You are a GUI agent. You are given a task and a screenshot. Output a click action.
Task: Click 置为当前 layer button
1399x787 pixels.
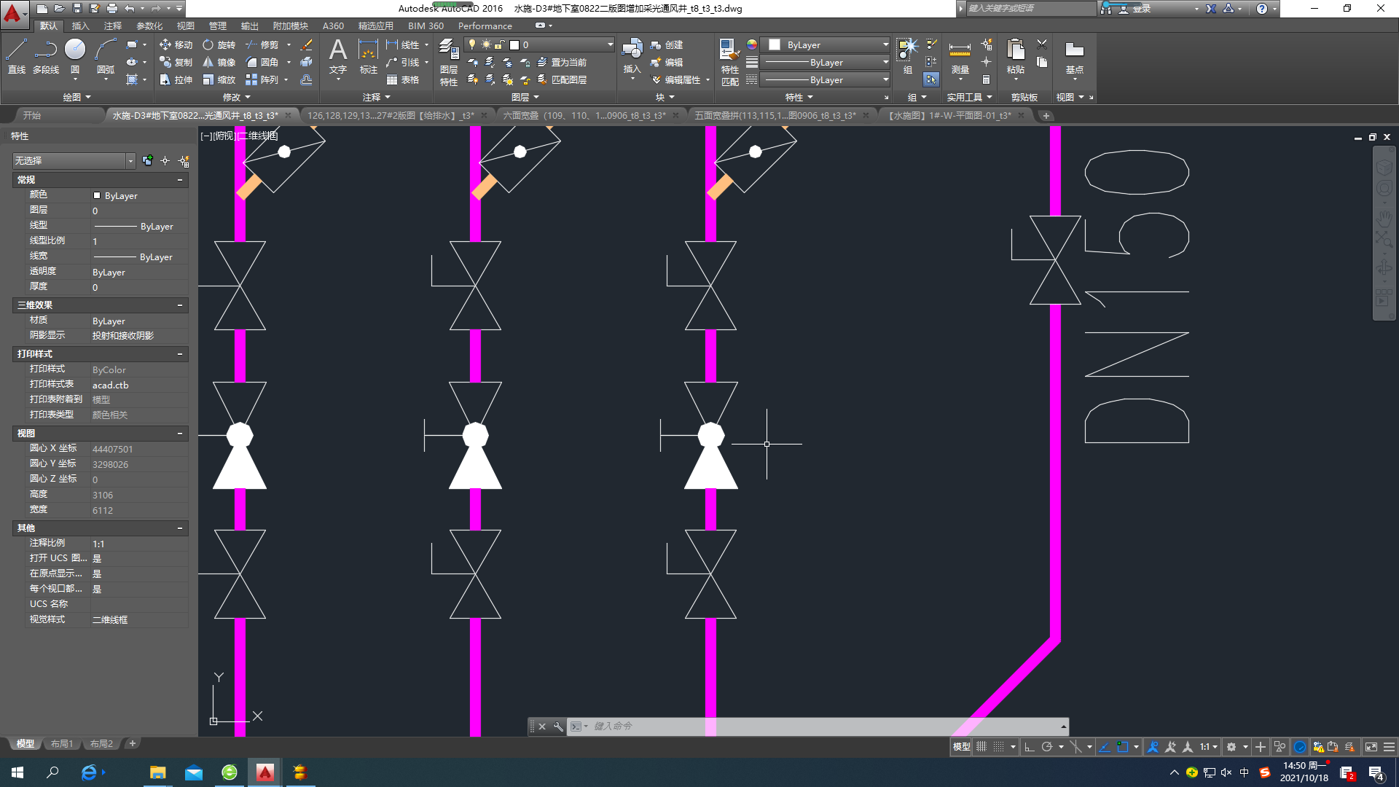tap(561, 62)
